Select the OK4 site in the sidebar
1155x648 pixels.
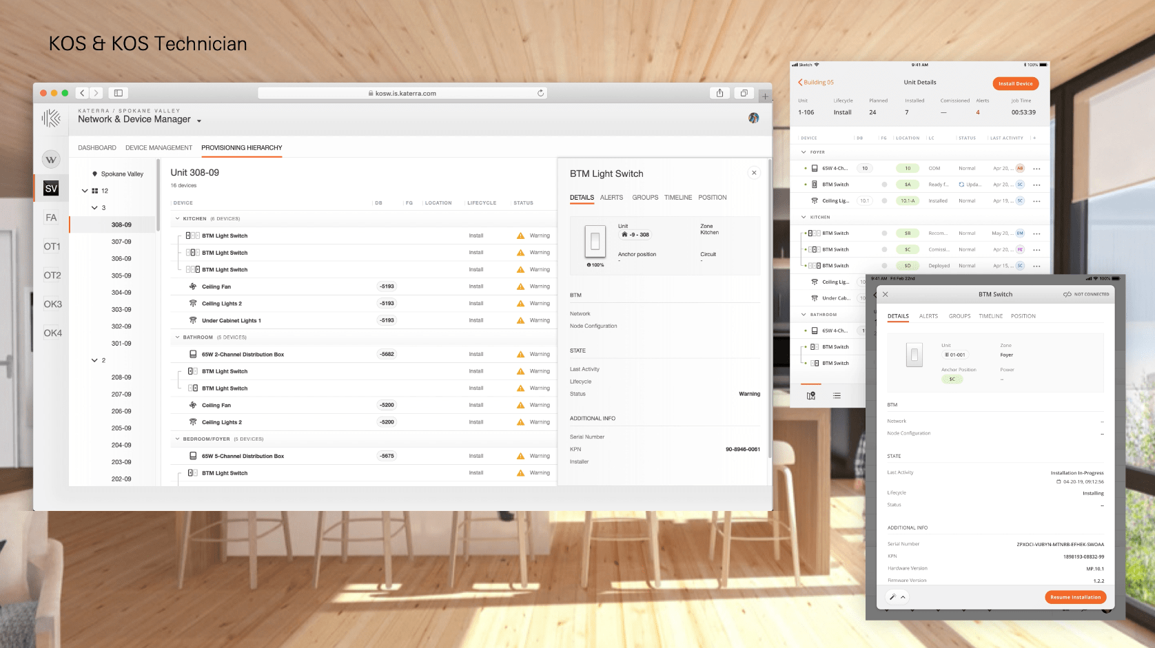pos(52,333)
